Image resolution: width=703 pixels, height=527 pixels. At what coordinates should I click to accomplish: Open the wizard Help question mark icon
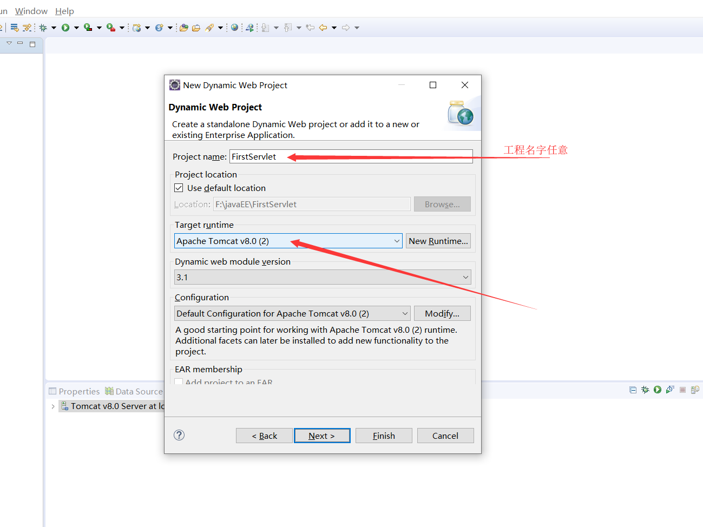[179, 435]
